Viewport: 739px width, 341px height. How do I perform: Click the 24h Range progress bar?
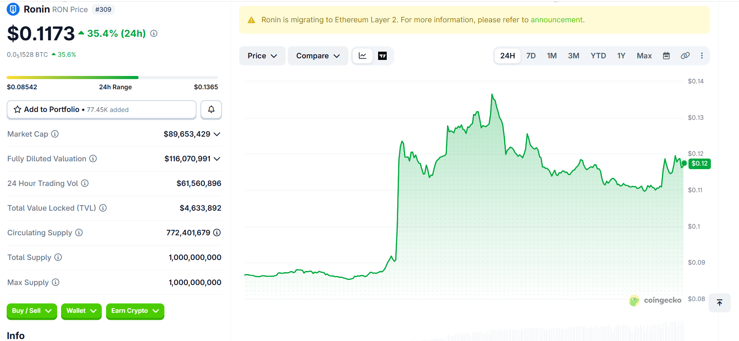(112, 78)
